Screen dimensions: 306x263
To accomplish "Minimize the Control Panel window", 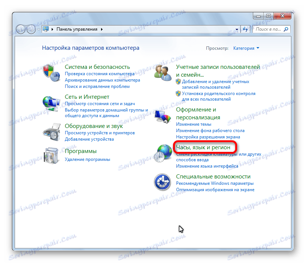I will (x=258, y=16).
